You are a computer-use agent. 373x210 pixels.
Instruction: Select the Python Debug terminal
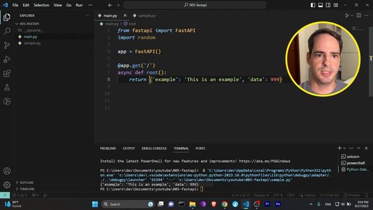point(355,169)
